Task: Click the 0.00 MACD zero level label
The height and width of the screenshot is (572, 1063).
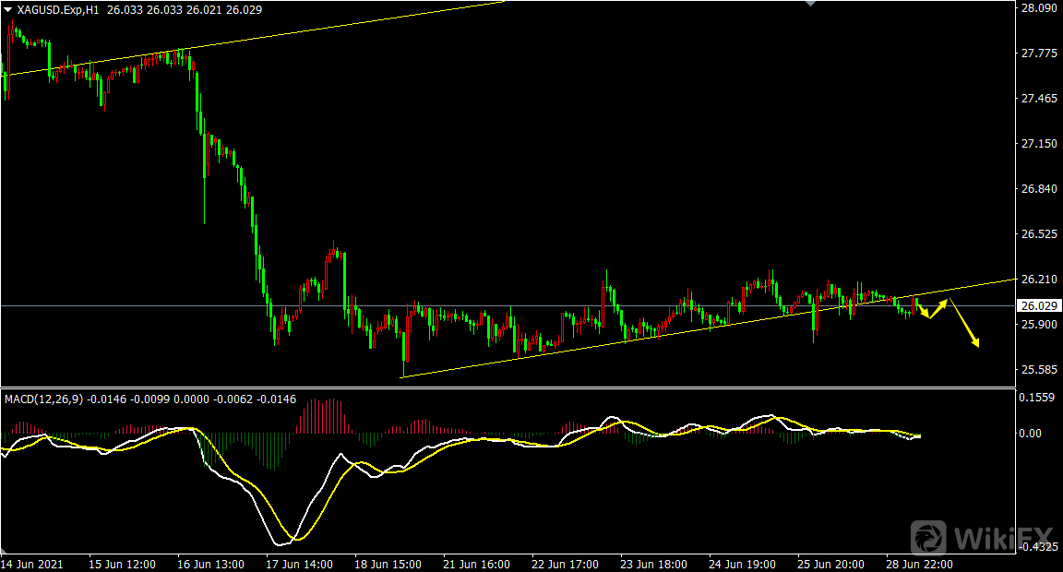Action: [1032, 434]
